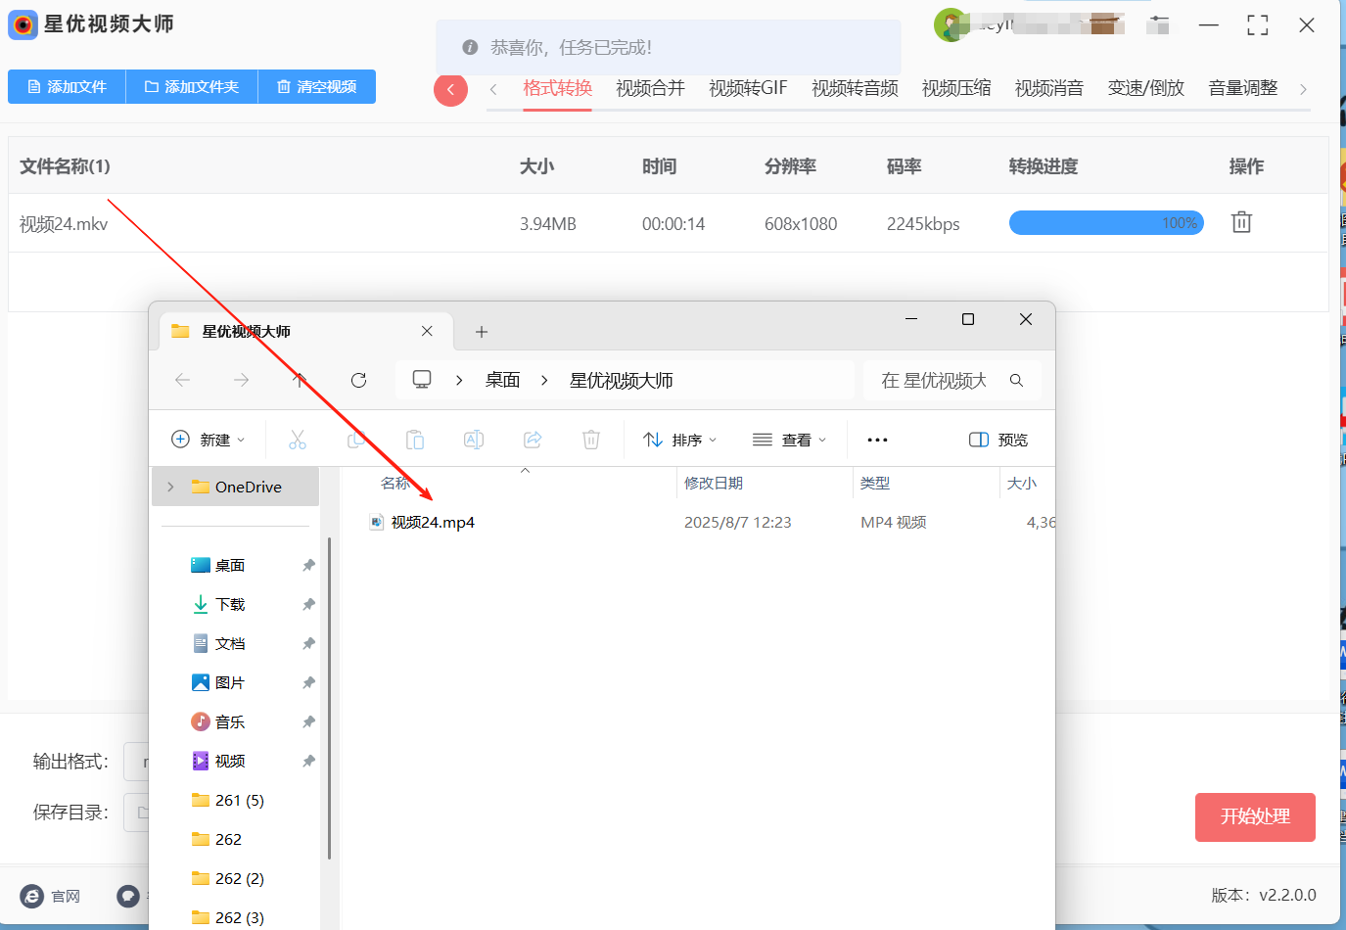Add a new Explorer tab
The height and width of the screenshot is (930, 1346).
[x=481, y=332]
